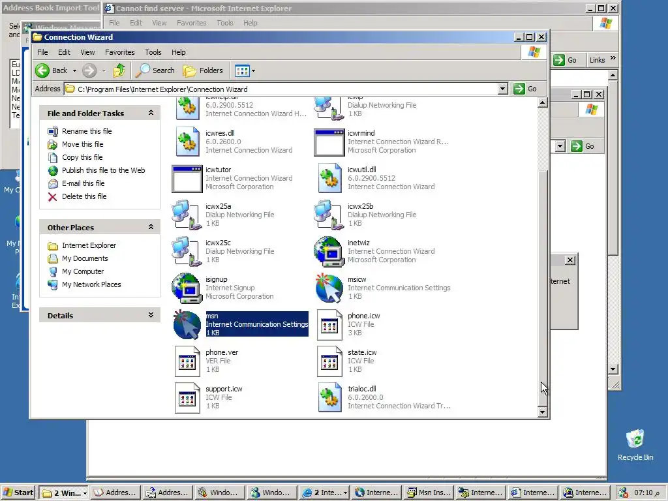Open the Views dropdown button

[x=245, y=70]
